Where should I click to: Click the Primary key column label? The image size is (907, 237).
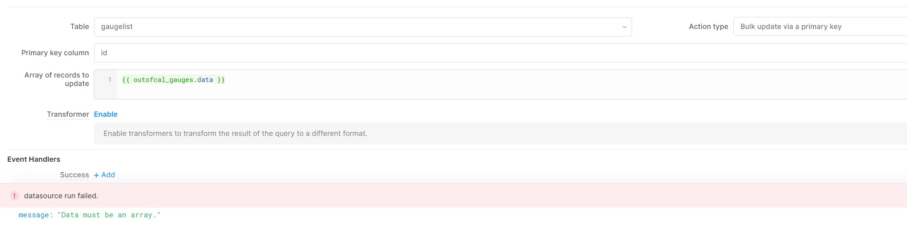pyautogui.click(x=55, y=53)
